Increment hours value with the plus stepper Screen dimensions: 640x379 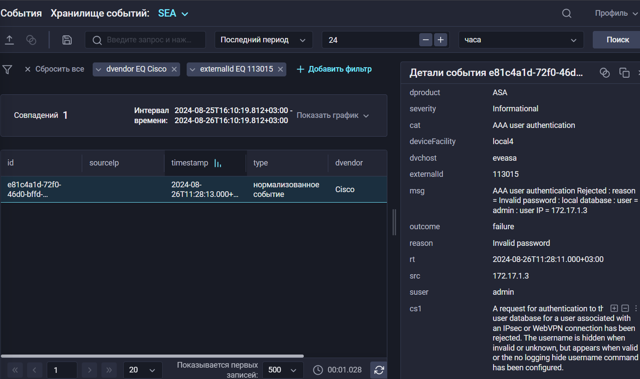coord(441,39)
